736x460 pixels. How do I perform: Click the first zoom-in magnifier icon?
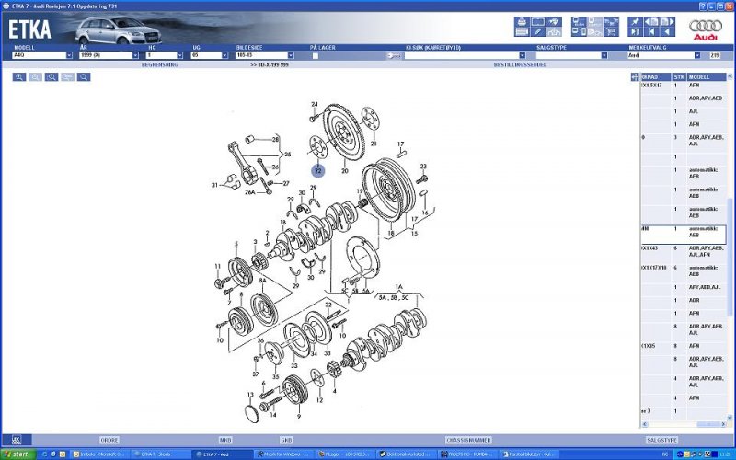18,77
